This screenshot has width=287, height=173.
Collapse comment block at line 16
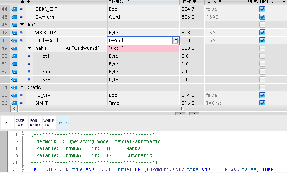coord(22,135)
